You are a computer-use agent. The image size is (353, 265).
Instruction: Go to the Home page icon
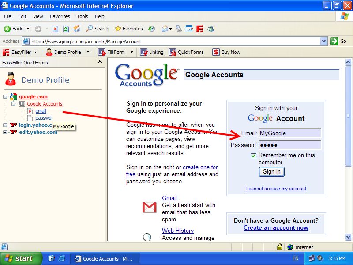pyautogui.click(x=77, y=29)
